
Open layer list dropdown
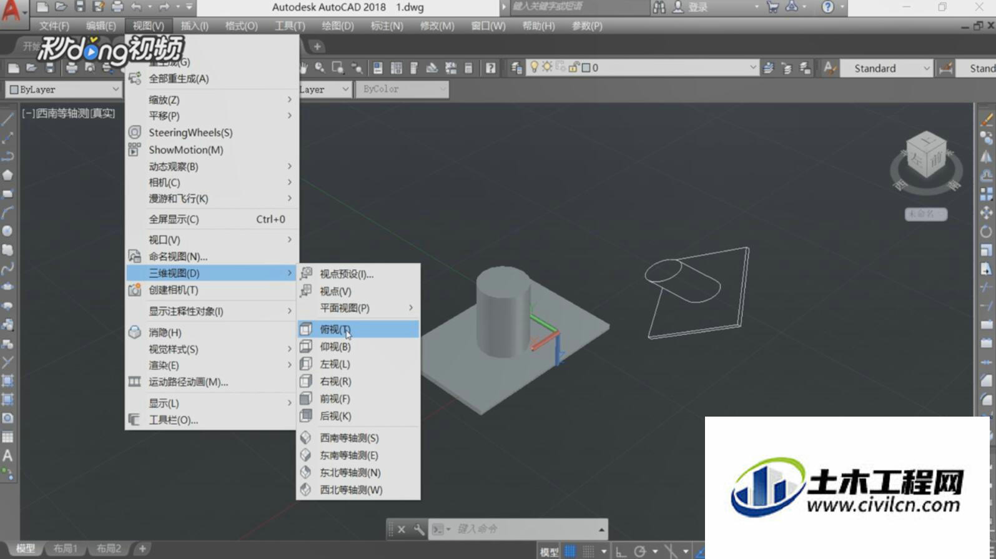tap(643, 67)
